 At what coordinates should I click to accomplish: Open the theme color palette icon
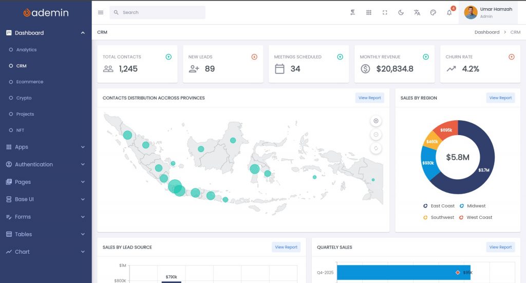(x=433, y=12)
